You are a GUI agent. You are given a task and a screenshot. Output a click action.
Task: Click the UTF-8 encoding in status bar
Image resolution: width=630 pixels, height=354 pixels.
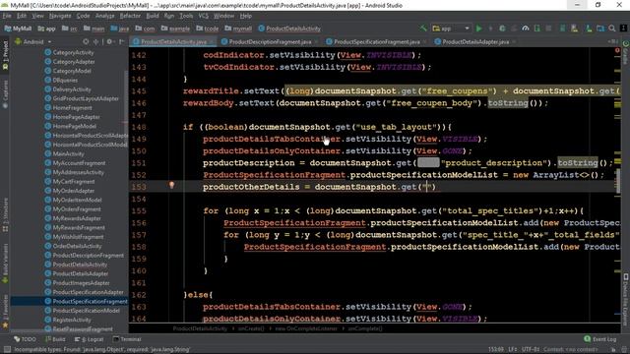[x=531, y=350]
